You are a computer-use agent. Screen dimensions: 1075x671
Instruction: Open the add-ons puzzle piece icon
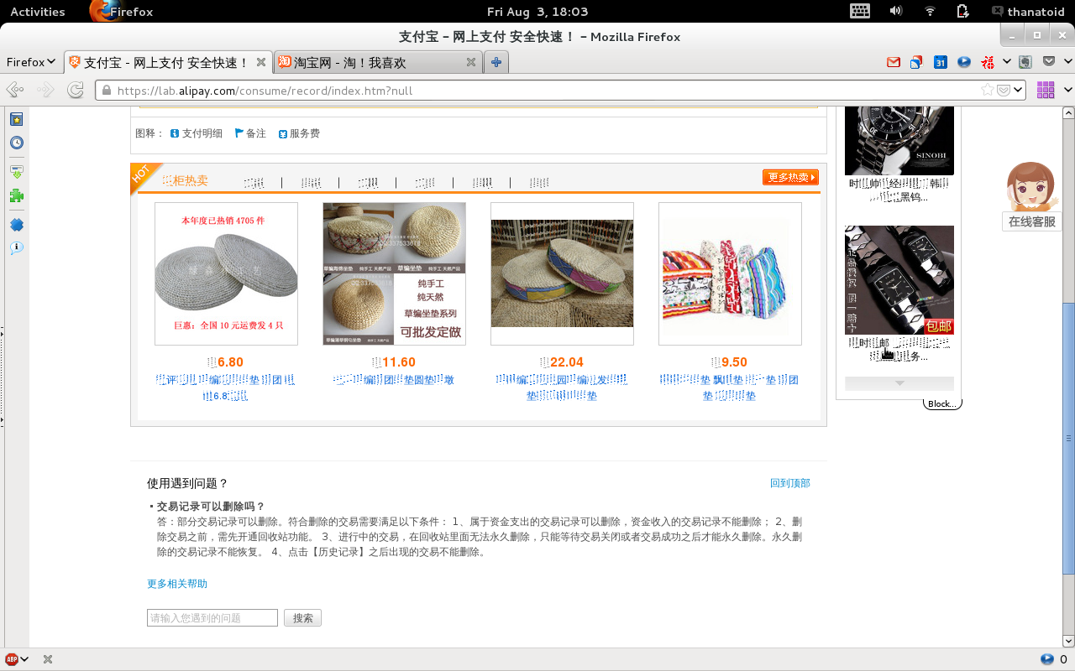[x=16, y=195]
